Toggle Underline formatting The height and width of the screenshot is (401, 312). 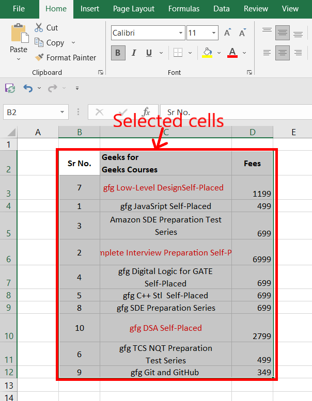[149, 53]
